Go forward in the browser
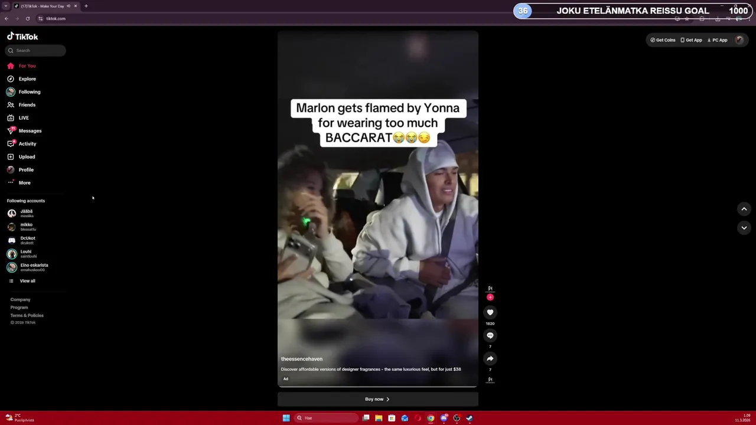 [17, 18]
